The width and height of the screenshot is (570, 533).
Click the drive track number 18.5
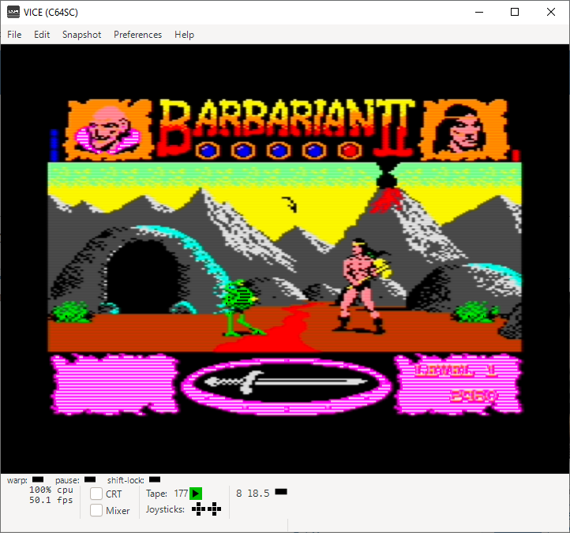pyautogui.click(x=258, y=494)
